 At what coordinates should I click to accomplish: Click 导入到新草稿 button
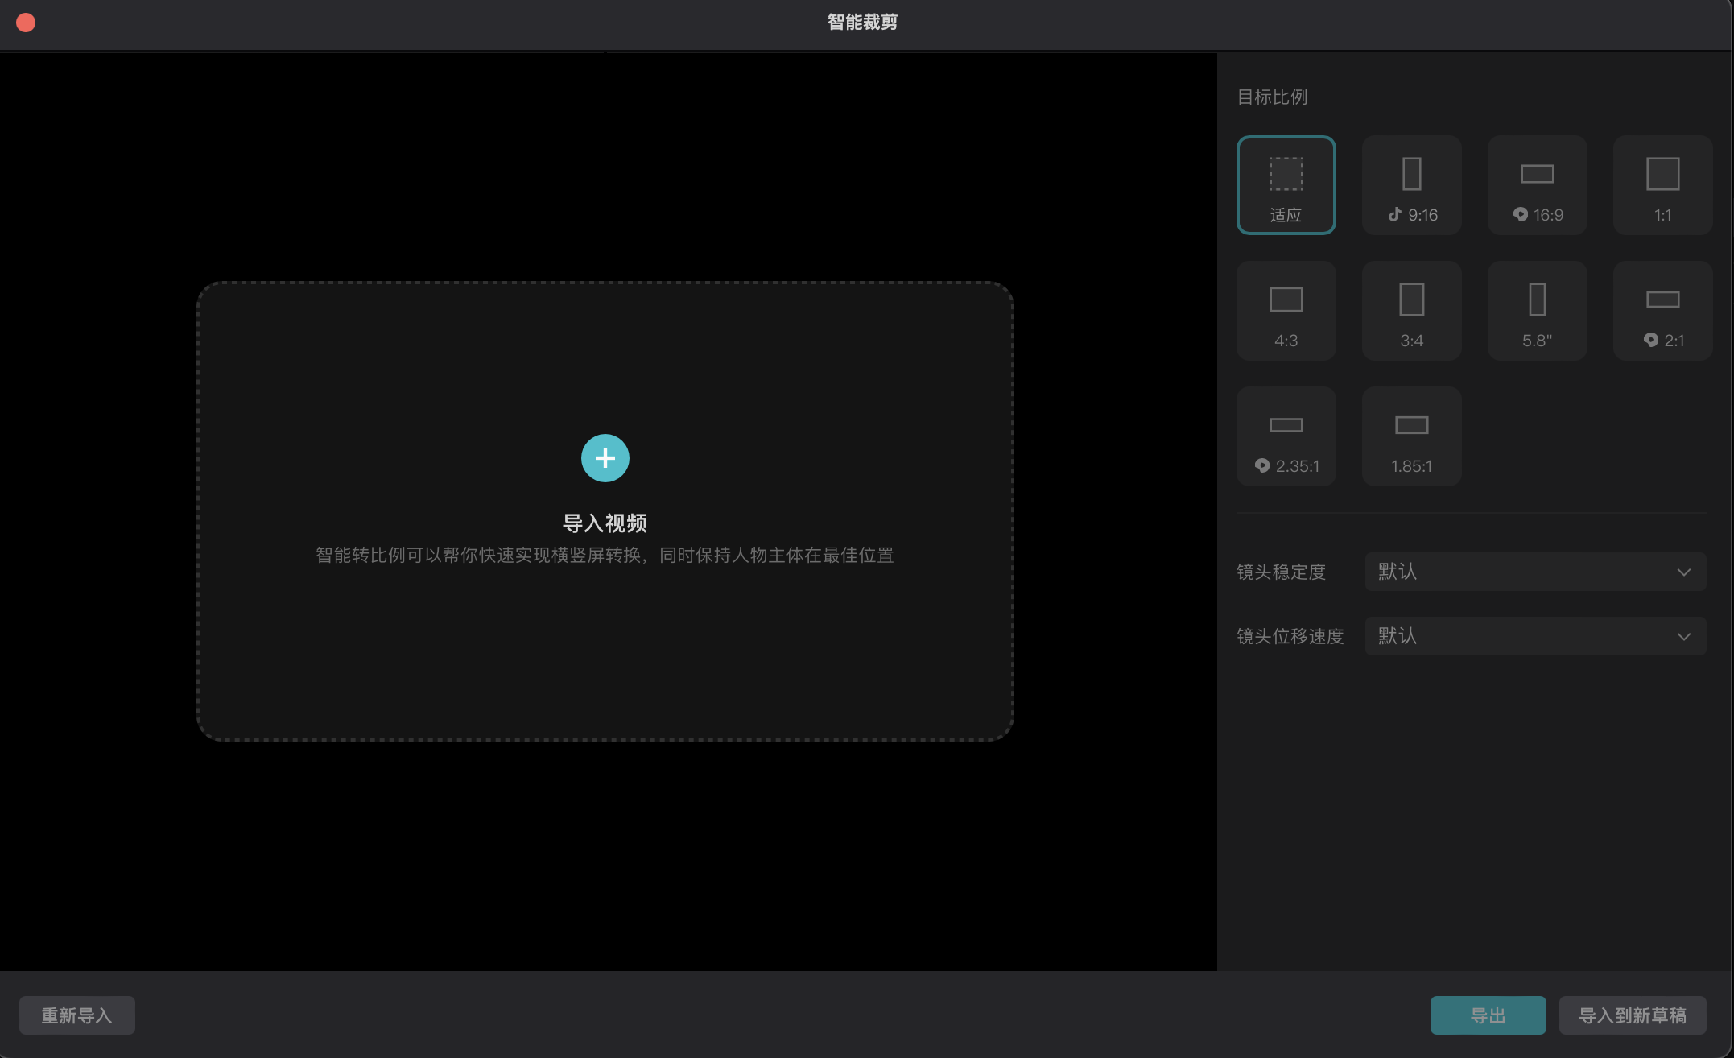point(1632,1015)
